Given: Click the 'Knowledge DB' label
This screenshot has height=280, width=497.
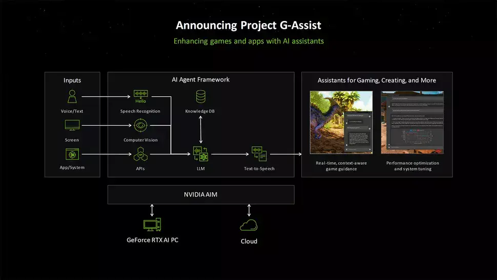Looking at the screenshot, I should point(200,111).
